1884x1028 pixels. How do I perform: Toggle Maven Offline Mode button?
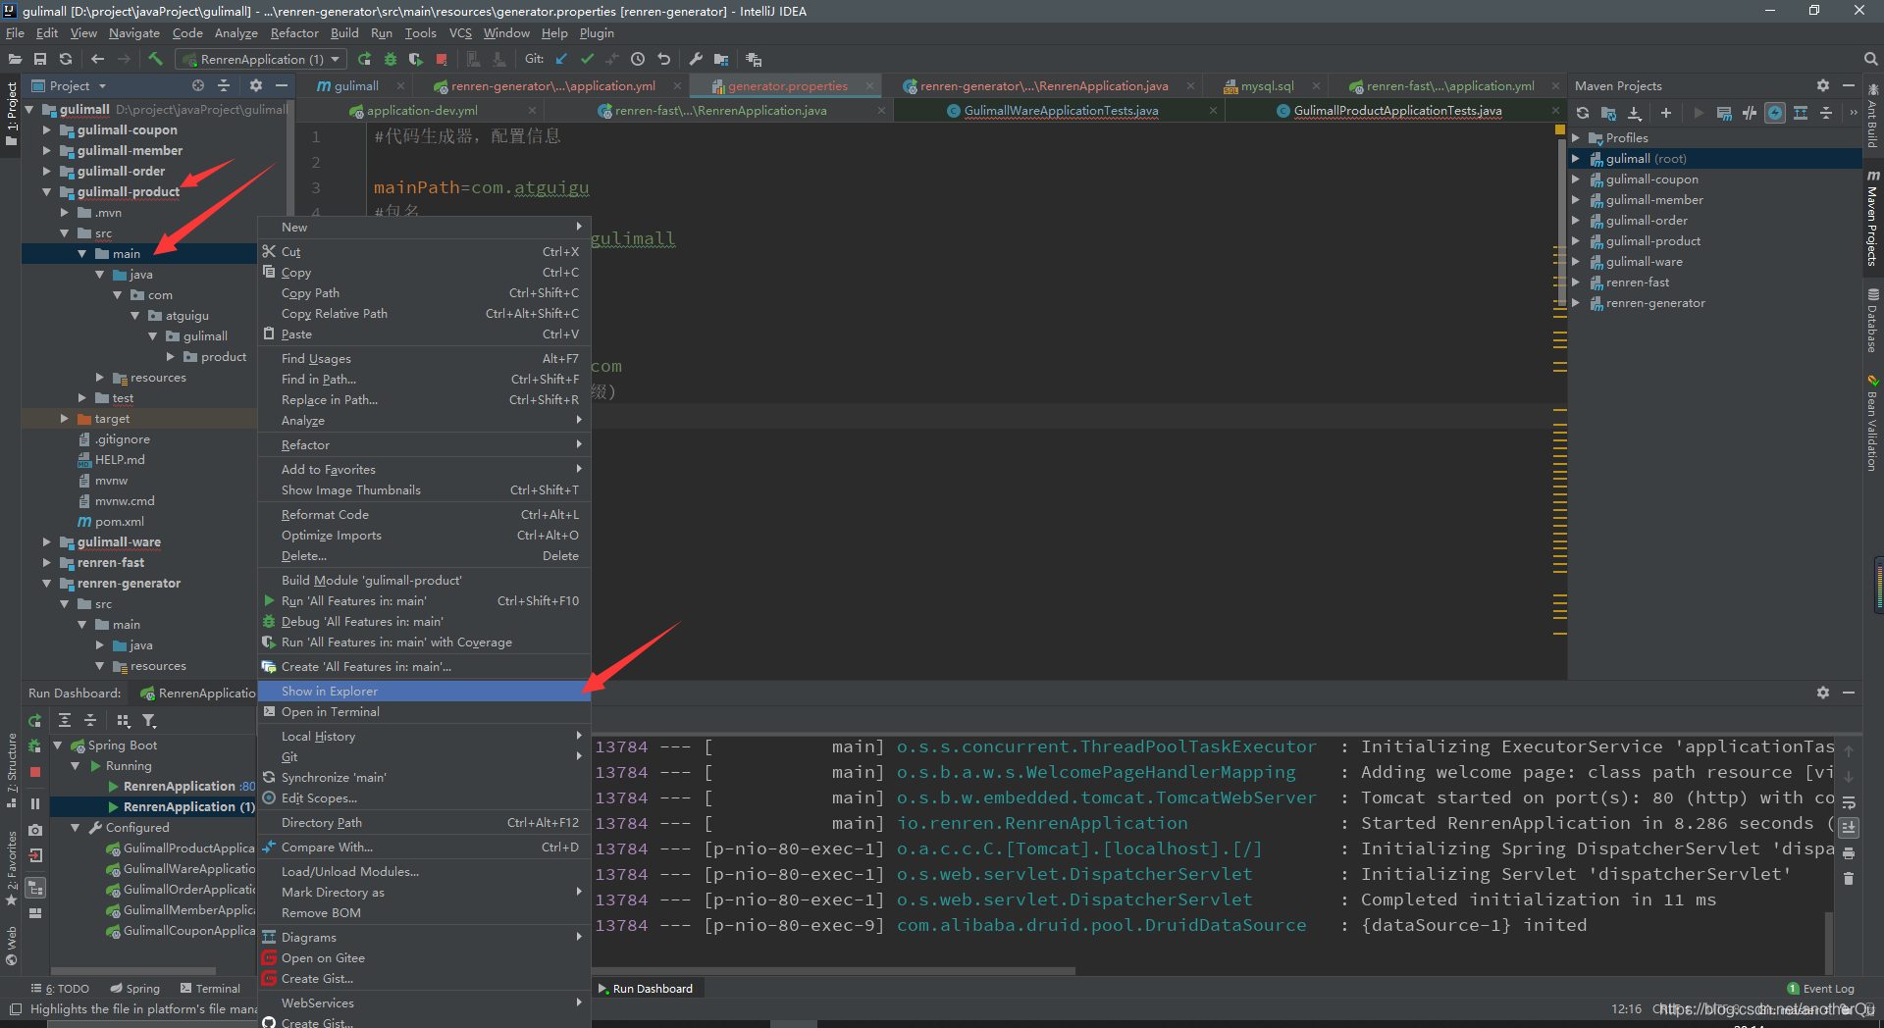(x=1750, y=113)
